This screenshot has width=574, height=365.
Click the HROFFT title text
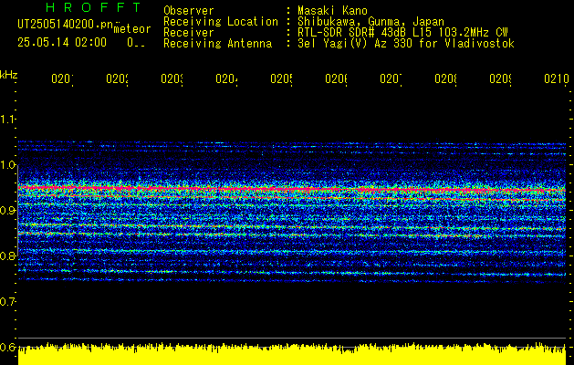[93, 7]
